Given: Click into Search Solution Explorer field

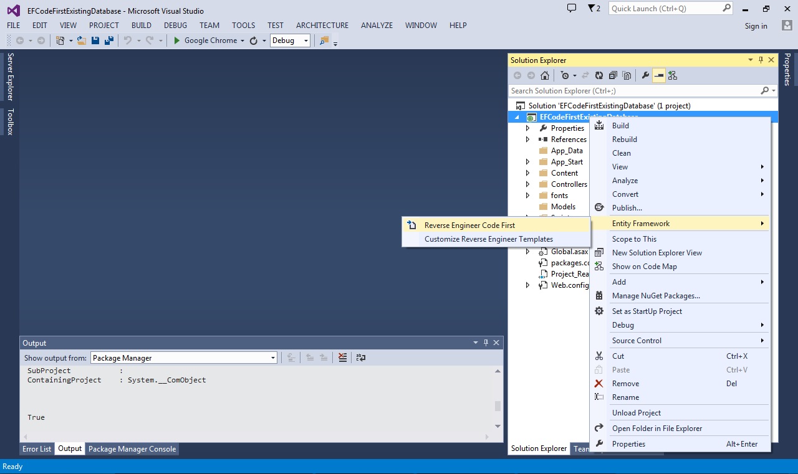Looking at the screenshot, I should [x=634, y=91].
